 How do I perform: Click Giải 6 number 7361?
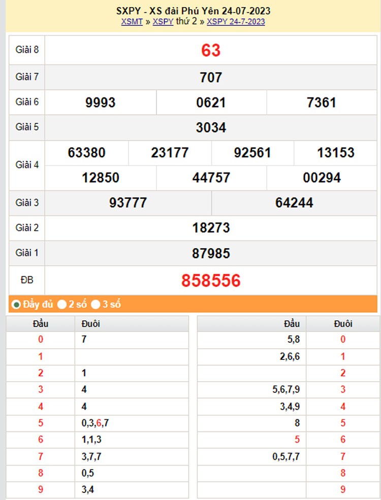tap(322, 103)
